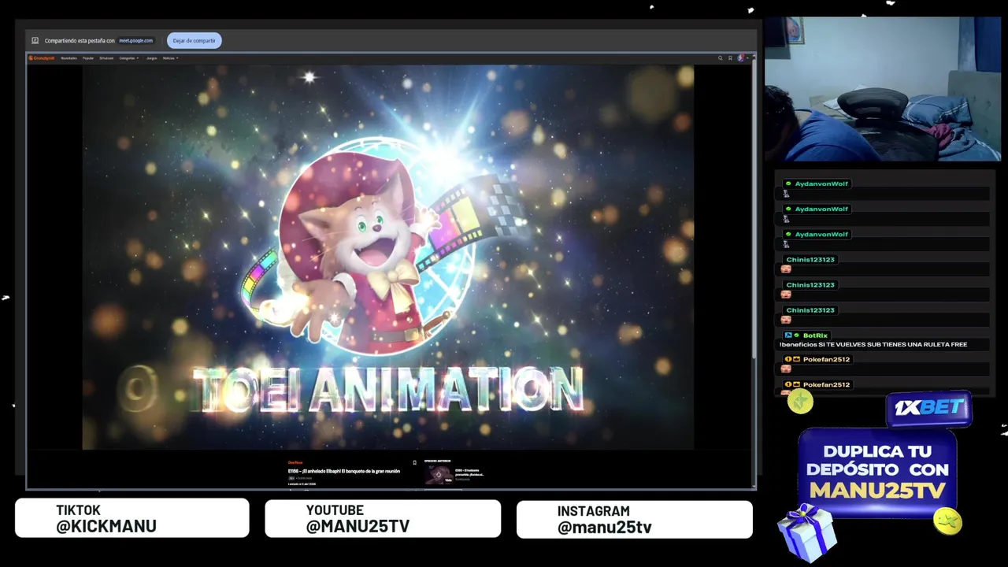The height and width of the screenshot is (567, 1008).
Task: Open the Crunchyroll logo home link
Action: point(42,58)
